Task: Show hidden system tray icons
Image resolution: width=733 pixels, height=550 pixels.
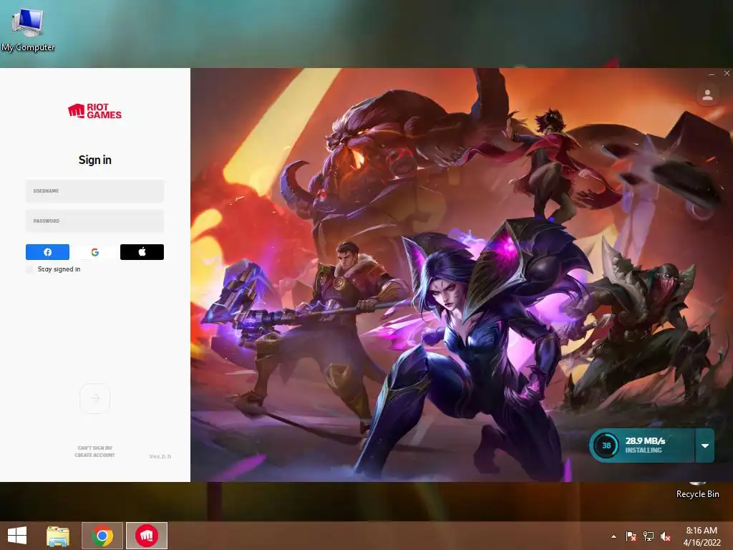Action: click(x=613, y=536)
